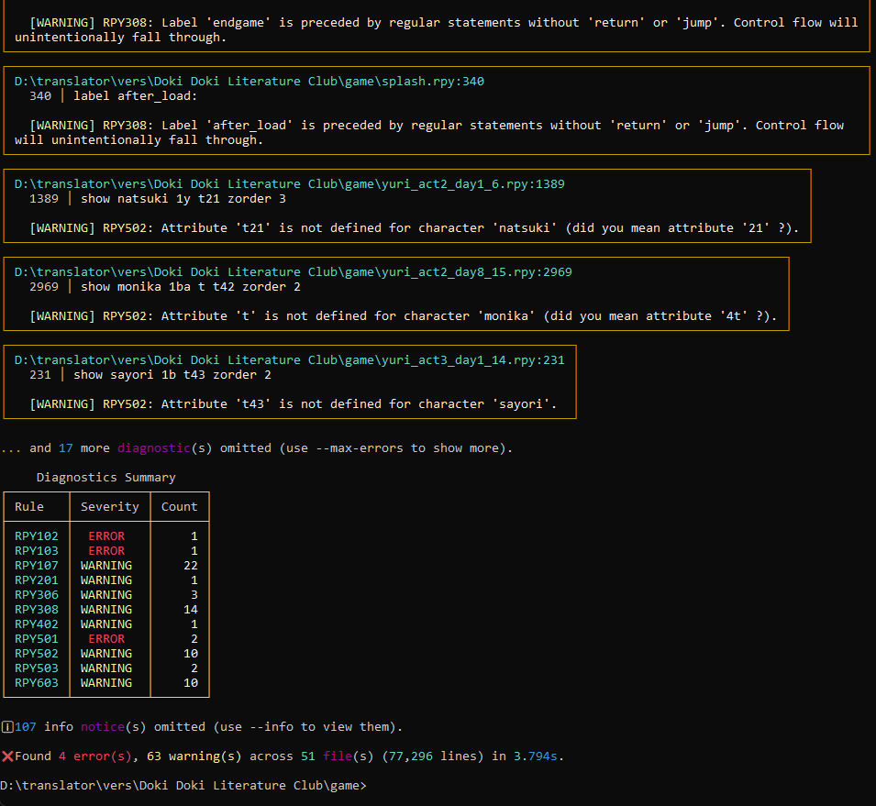This screenshot has width=876, height=806.
Task: Click the "Count" column header
Action: 180,506
